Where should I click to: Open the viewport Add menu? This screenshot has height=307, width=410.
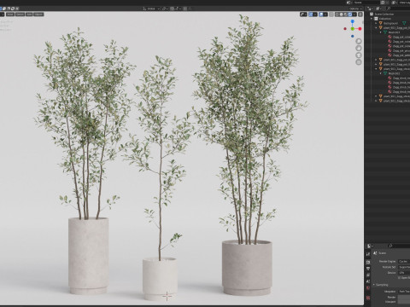[29, 14]
